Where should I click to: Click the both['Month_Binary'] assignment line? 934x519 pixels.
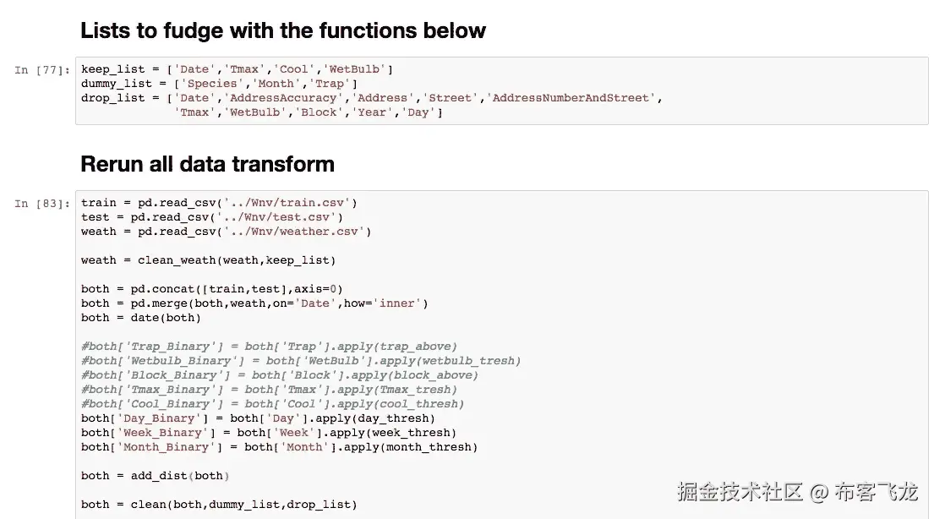click(x=279, y=447)
